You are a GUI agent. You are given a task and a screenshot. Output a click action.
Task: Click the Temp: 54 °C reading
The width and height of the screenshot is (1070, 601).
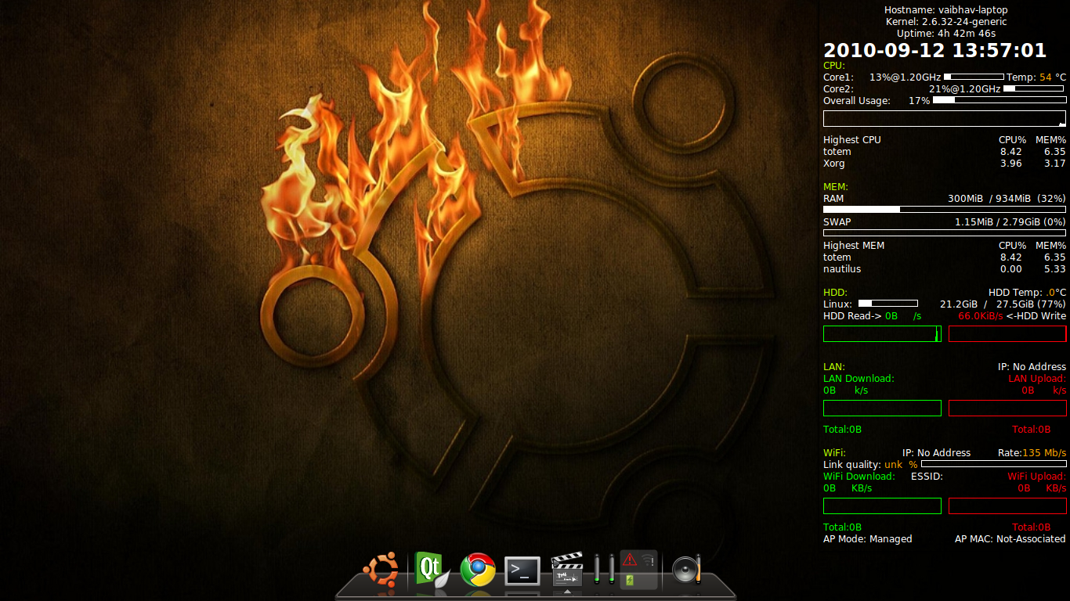tap(1036, 77)
